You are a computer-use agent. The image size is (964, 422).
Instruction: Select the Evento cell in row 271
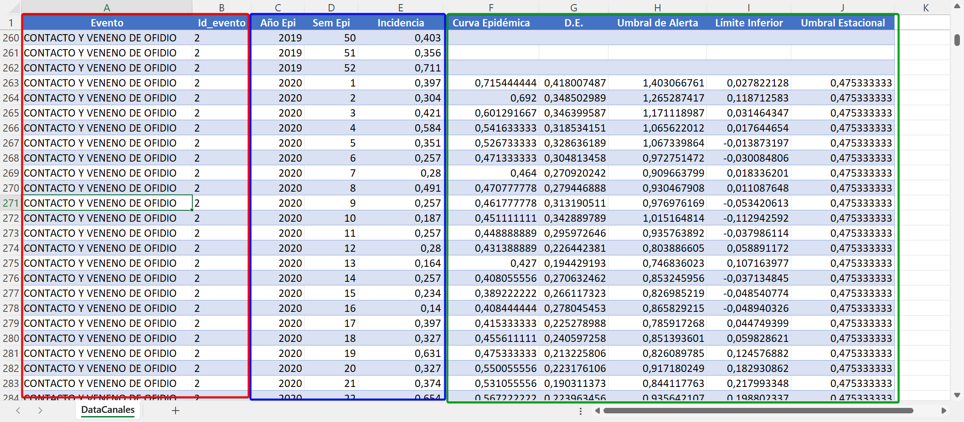[x=107, y=203]
